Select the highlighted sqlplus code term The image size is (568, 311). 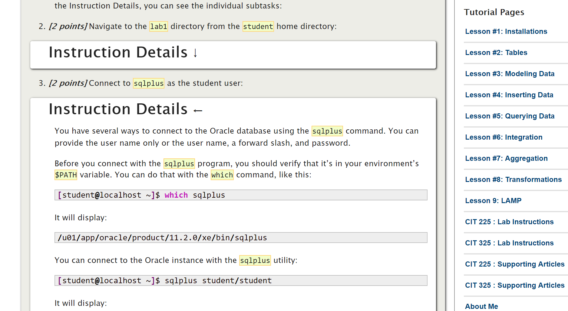(149, 83)
